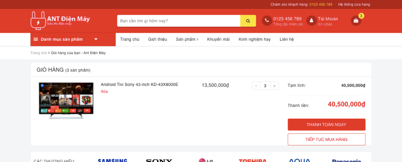Click the phone hotline icon
This screenshot has width=402, height=162.
267,21
